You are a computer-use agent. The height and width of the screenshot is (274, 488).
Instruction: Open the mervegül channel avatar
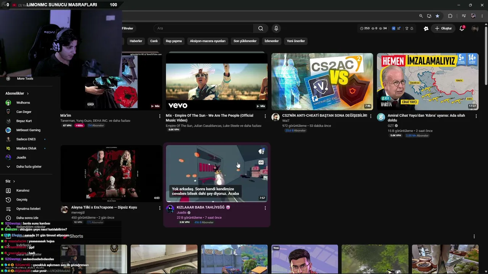(64, 209)
